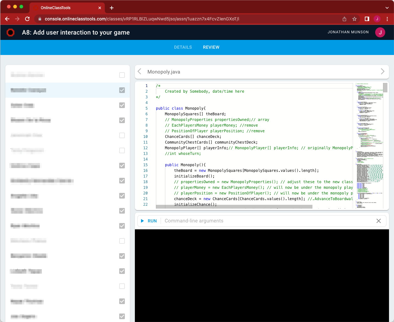Click the code minimap overview
394x322 pixels.
coord(369,145)
